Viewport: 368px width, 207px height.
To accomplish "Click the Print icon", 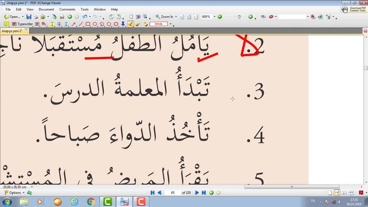I will tap(36, 17).
